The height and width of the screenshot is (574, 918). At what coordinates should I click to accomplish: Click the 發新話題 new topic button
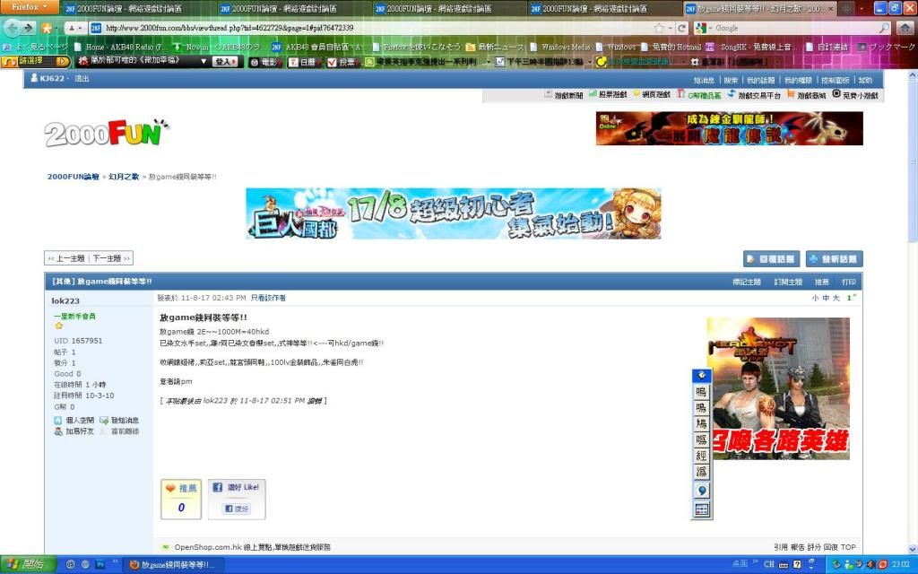point(834,259)
